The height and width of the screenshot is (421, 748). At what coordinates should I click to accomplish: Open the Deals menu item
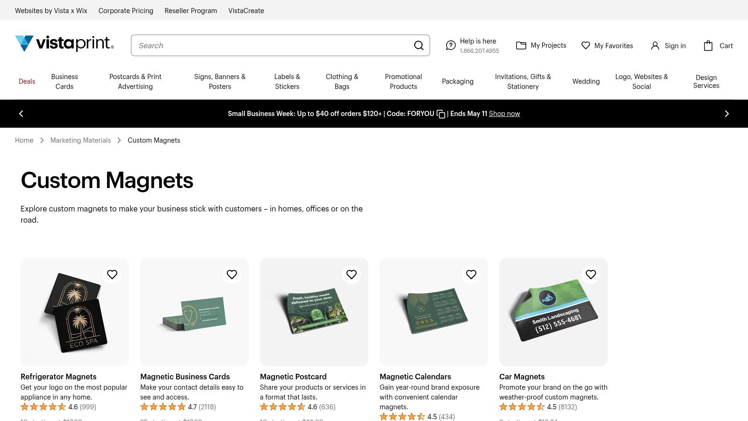(27, 81)
